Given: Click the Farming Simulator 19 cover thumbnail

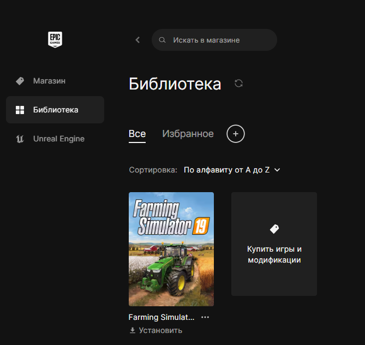Looking at the screenshot, I should [x=171, y=249].
